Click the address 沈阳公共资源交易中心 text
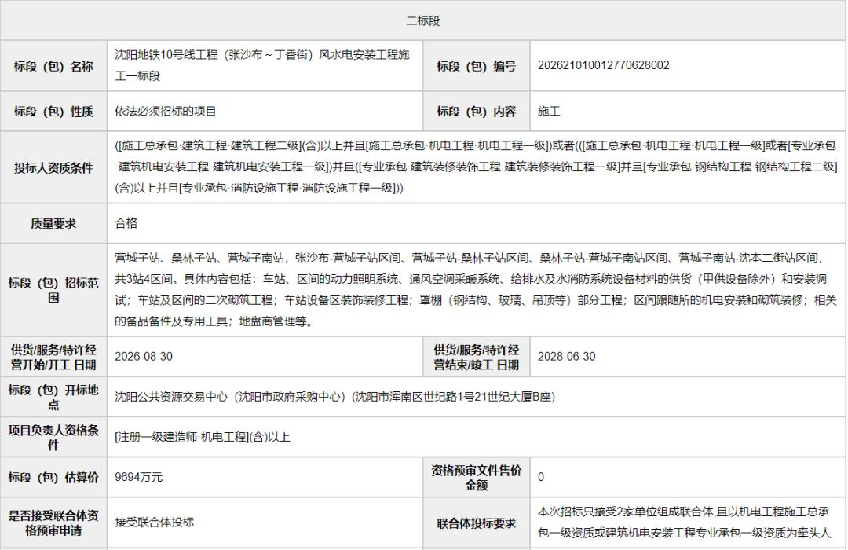848x550 pixels. (x=334, y=397)
